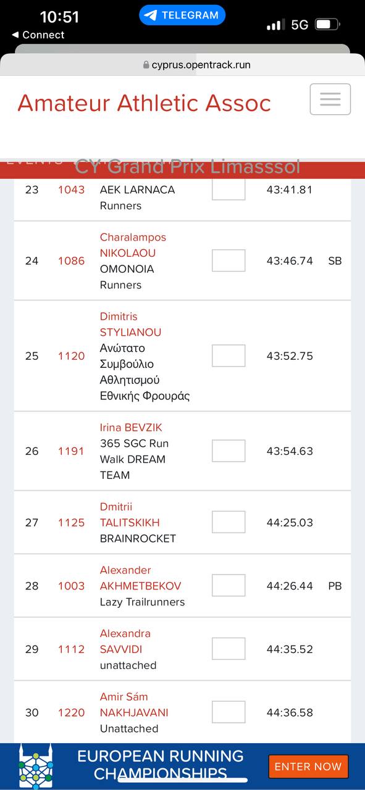
Task: Open Alexandra SAVVIDI athlete page
Action: pos(125,641)
